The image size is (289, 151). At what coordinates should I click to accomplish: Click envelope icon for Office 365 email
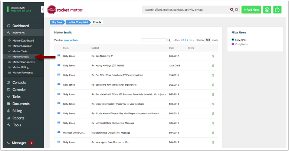(x=59, y=94)
